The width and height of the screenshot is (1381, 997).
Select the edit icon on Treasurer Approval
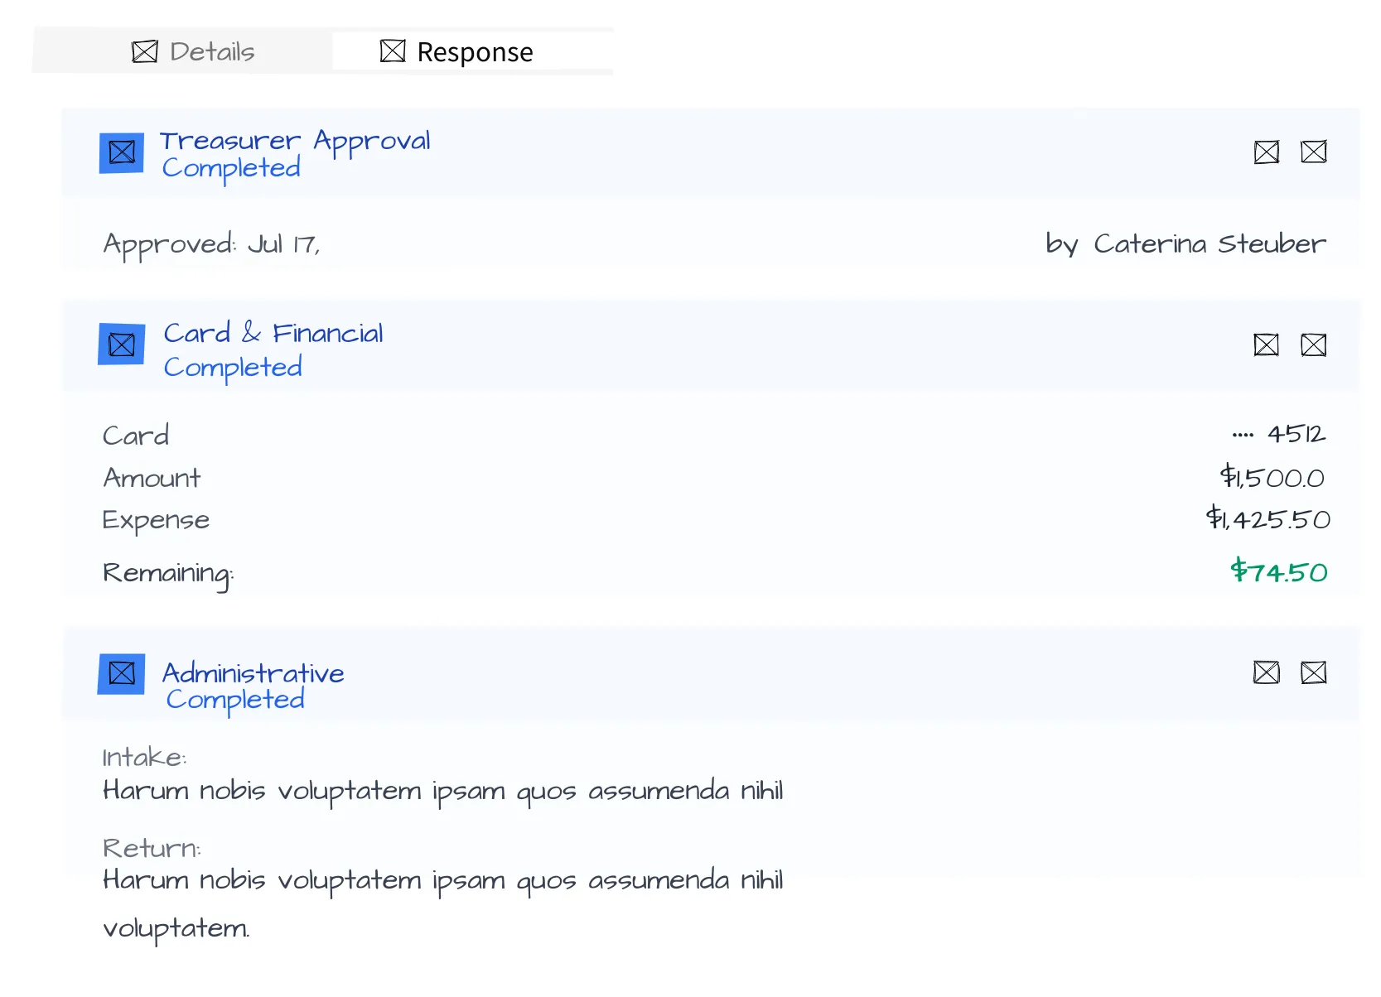coord(1267,152)
